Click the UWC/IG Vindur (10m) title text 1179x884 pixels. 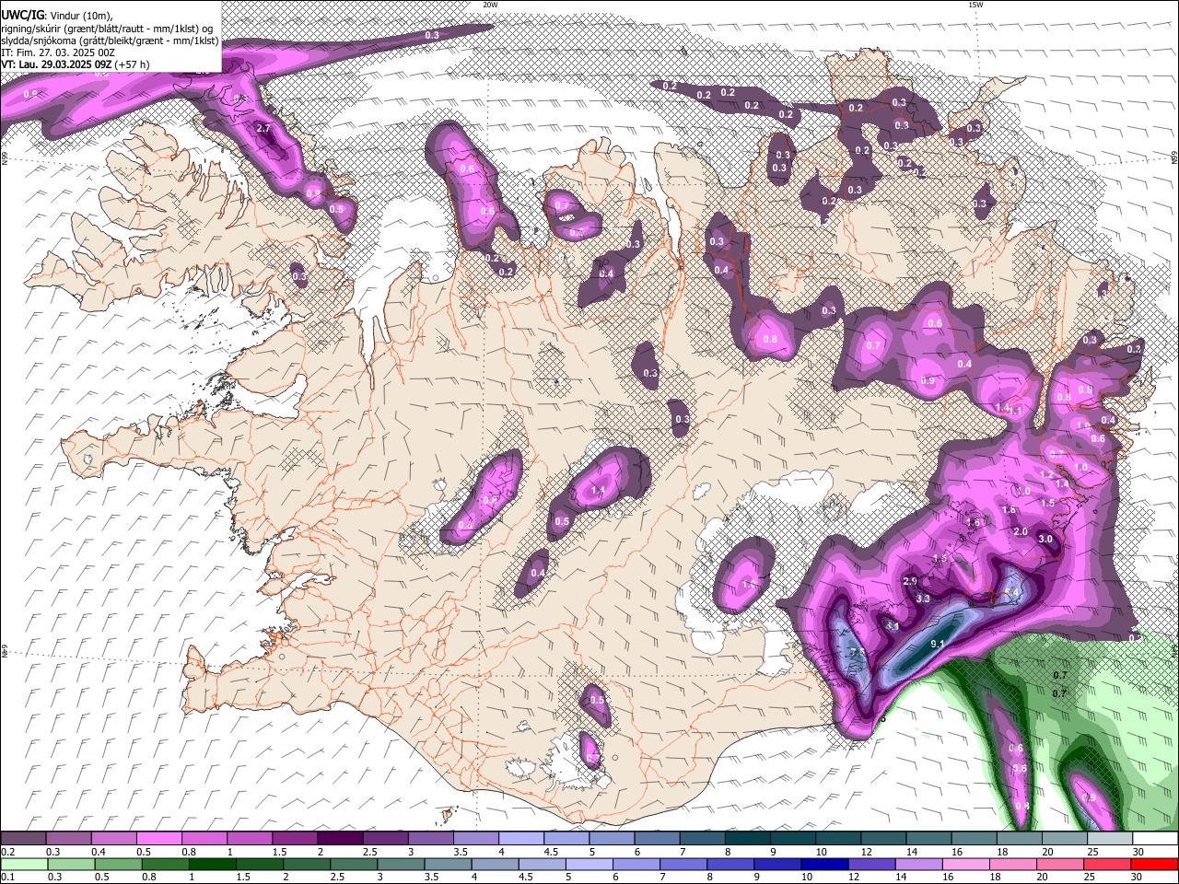click(x=57, y=16)
